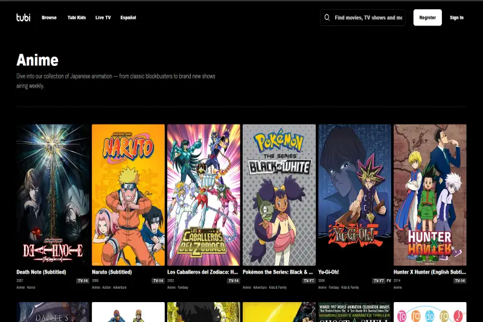The image size is (483, 322).
Task: Click Pokémon the Series: Black & title
Action: 278,272
